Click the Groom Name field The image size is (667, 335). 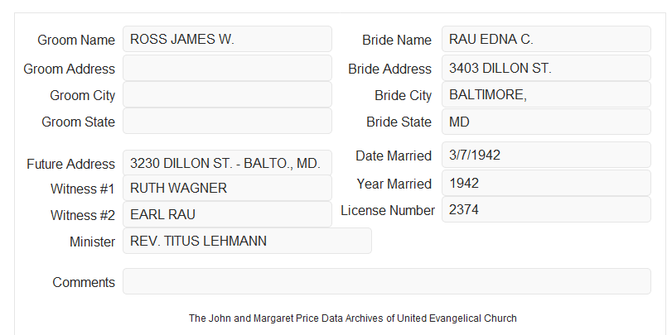tap(227, 39)
